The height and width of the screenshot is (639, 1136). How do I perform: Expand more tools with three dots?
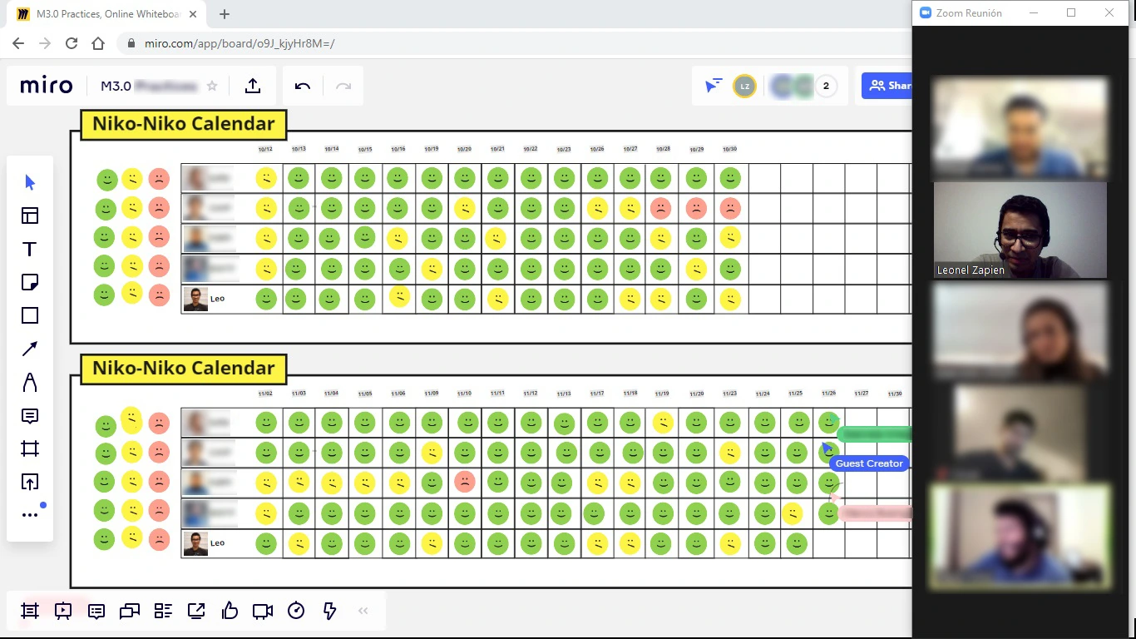coord(30,515)
